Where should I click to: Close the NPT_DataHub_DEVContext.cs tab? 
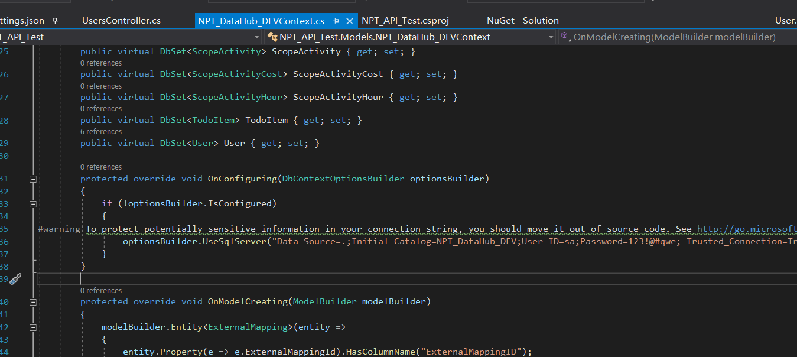tap(350, 21)
